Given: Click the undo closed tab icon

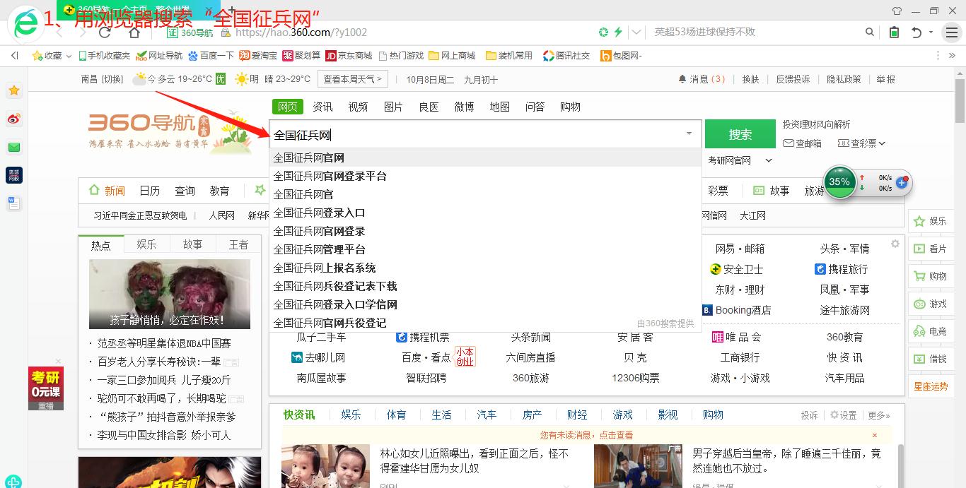Looking at the screenshot, I should (916, 32).
